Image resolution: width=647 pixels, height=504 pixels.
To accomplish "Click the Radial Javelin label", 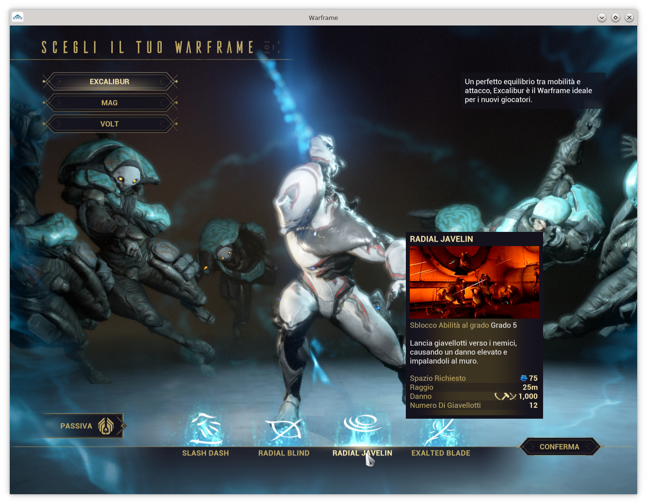I will point(362,453).
